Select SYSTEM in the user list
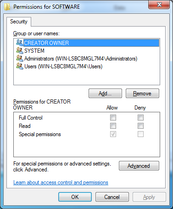The width and height of the screenshot is (173, 209). [34, 51]
